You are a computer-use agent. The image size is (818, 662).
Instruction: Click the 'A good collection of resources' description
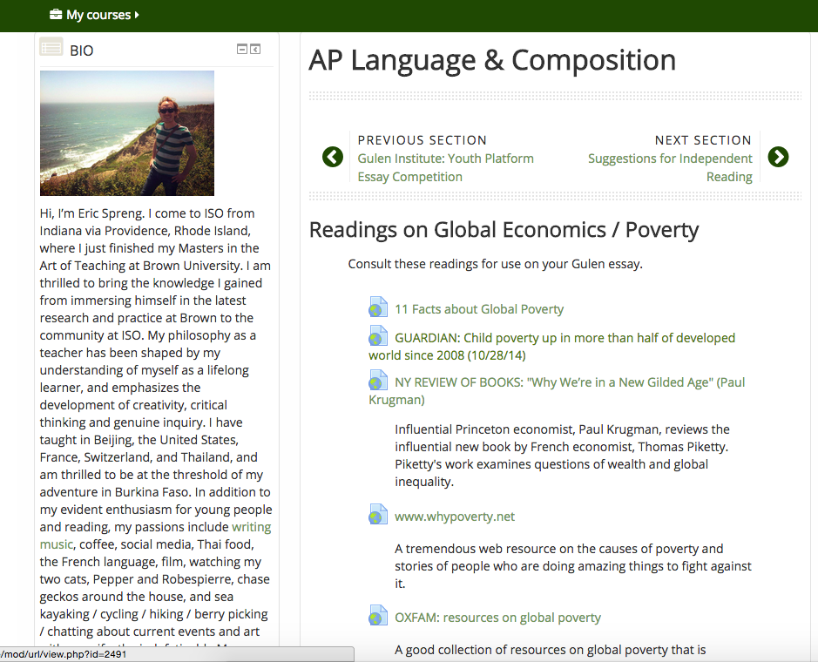(x=550, y=650)
